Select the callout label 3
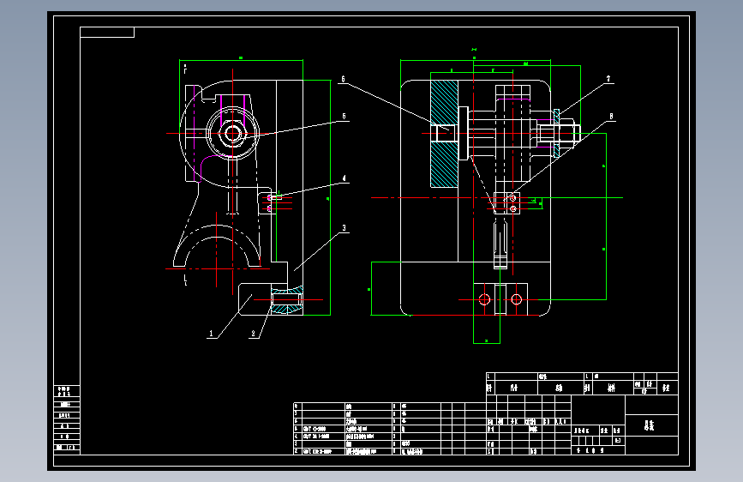 click(345, 228)
